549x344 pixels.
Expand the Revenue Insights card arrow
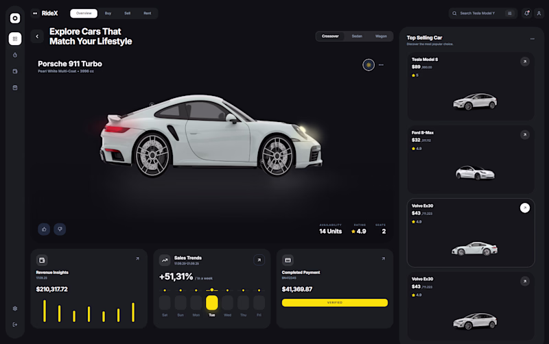(x=137, y=259)
